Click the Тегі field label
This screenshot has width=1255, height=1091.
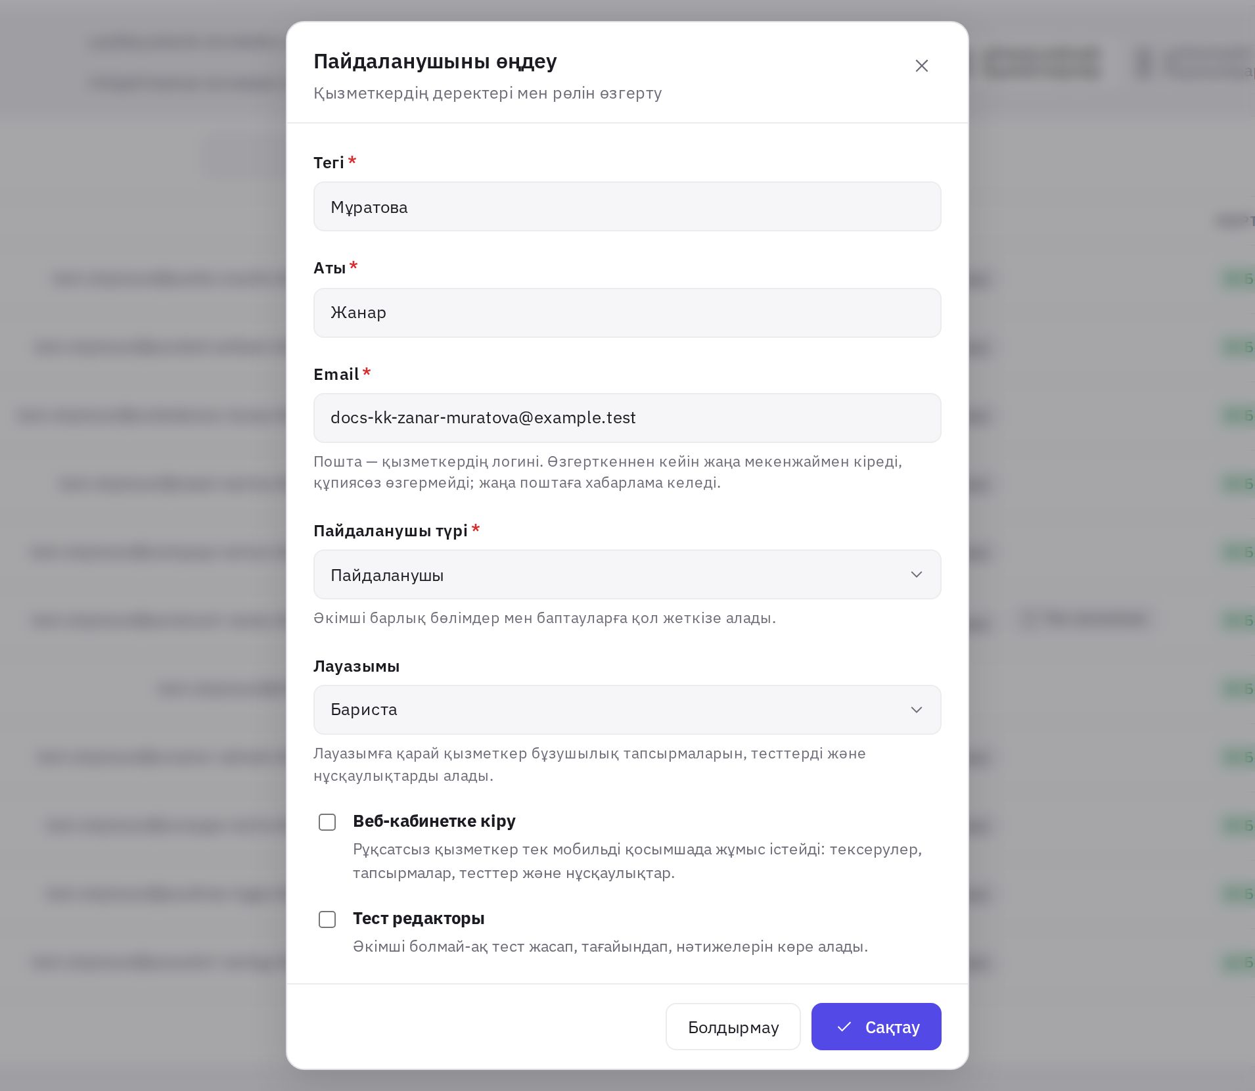329,162
